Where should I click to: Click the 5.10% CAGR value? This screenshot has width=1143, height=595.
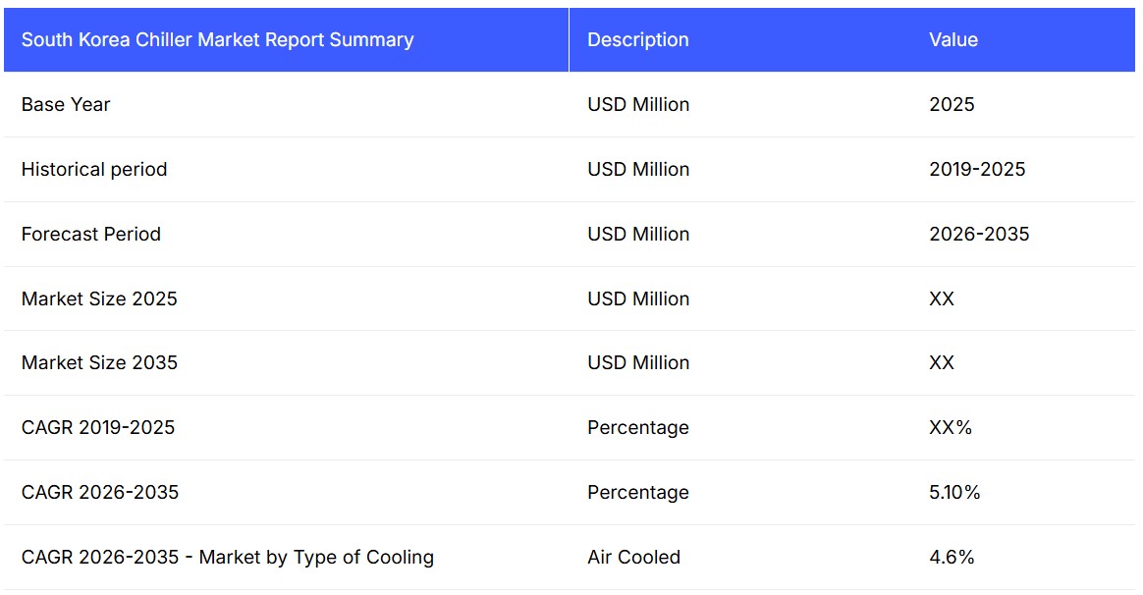954,493
